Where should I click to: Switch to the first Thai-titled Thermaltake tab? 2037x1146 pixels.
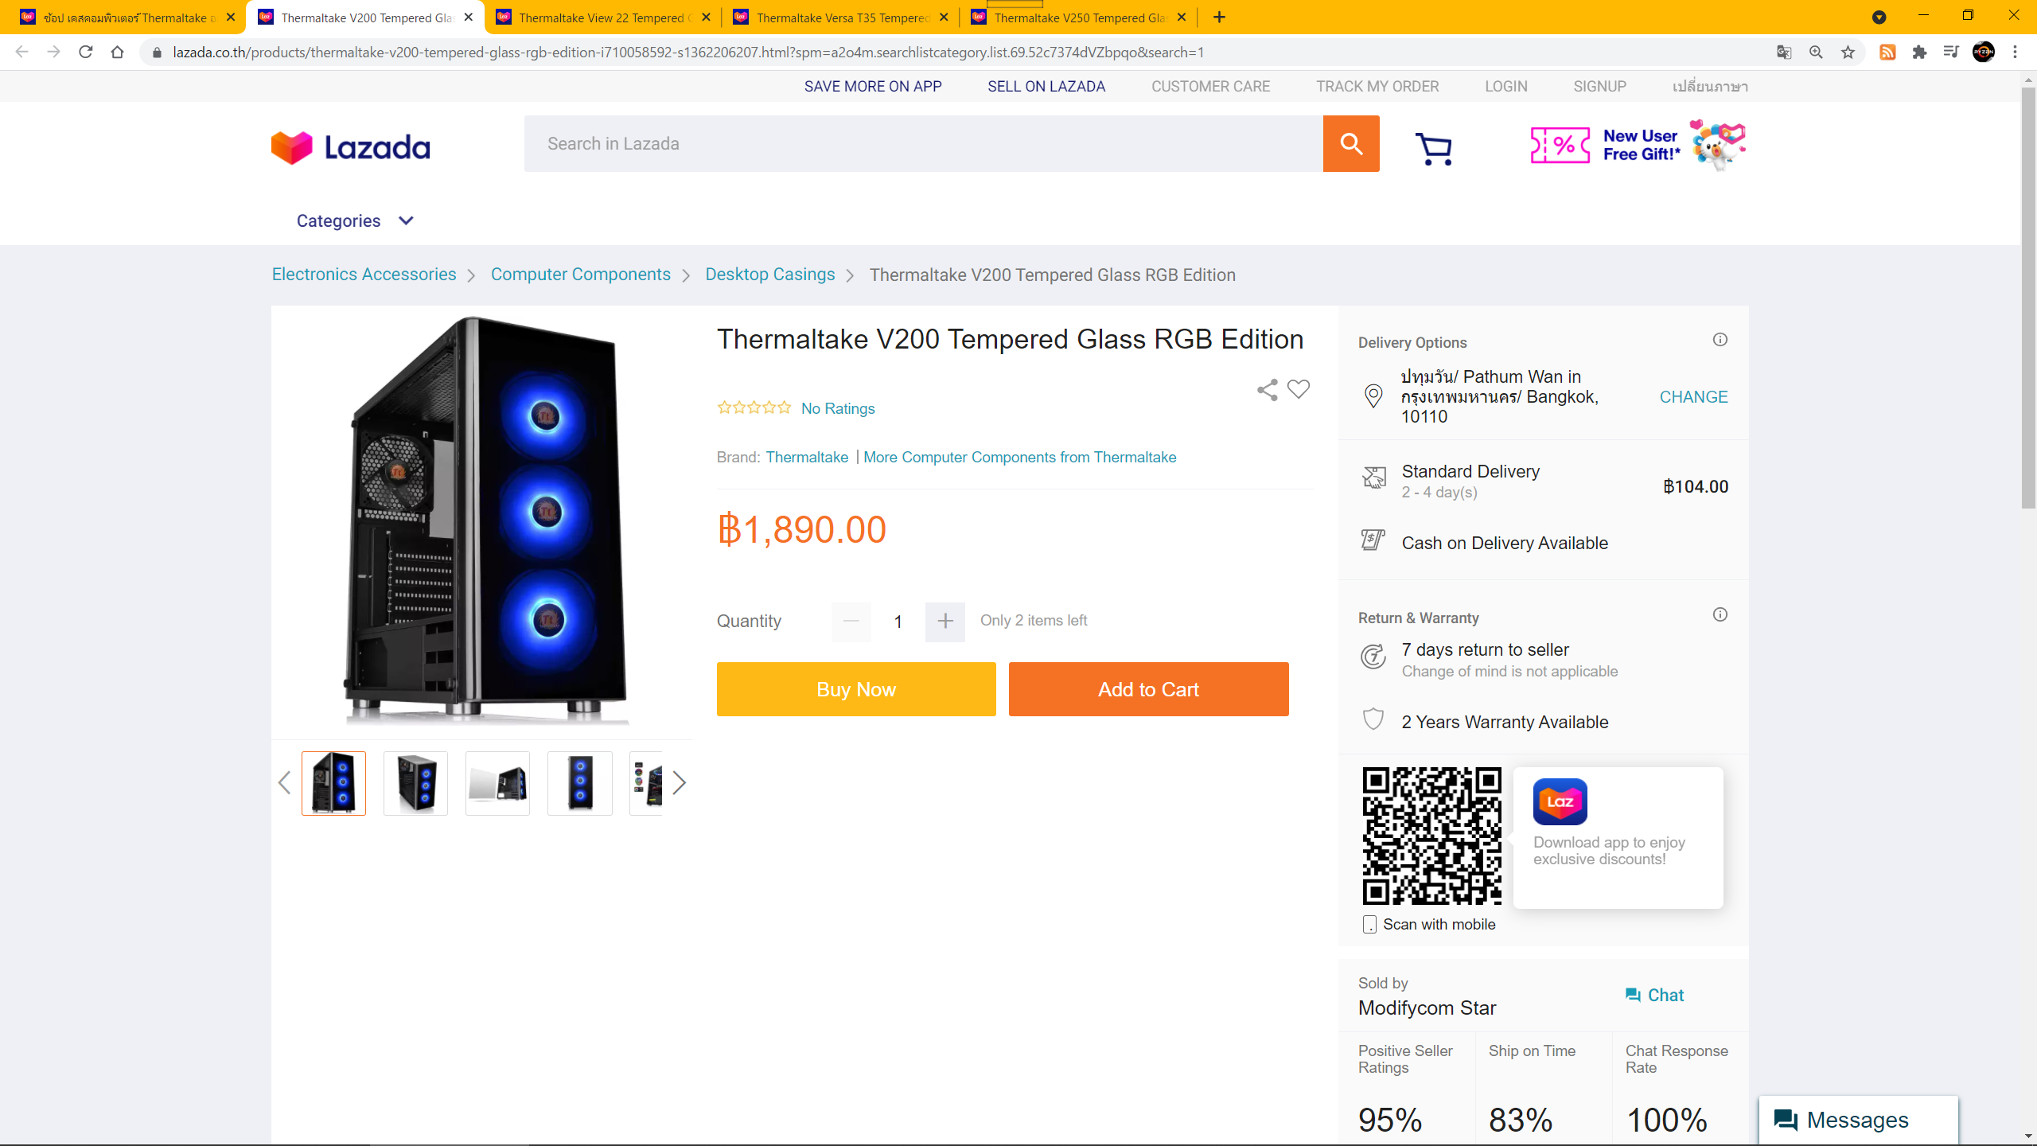coord(127,18)
